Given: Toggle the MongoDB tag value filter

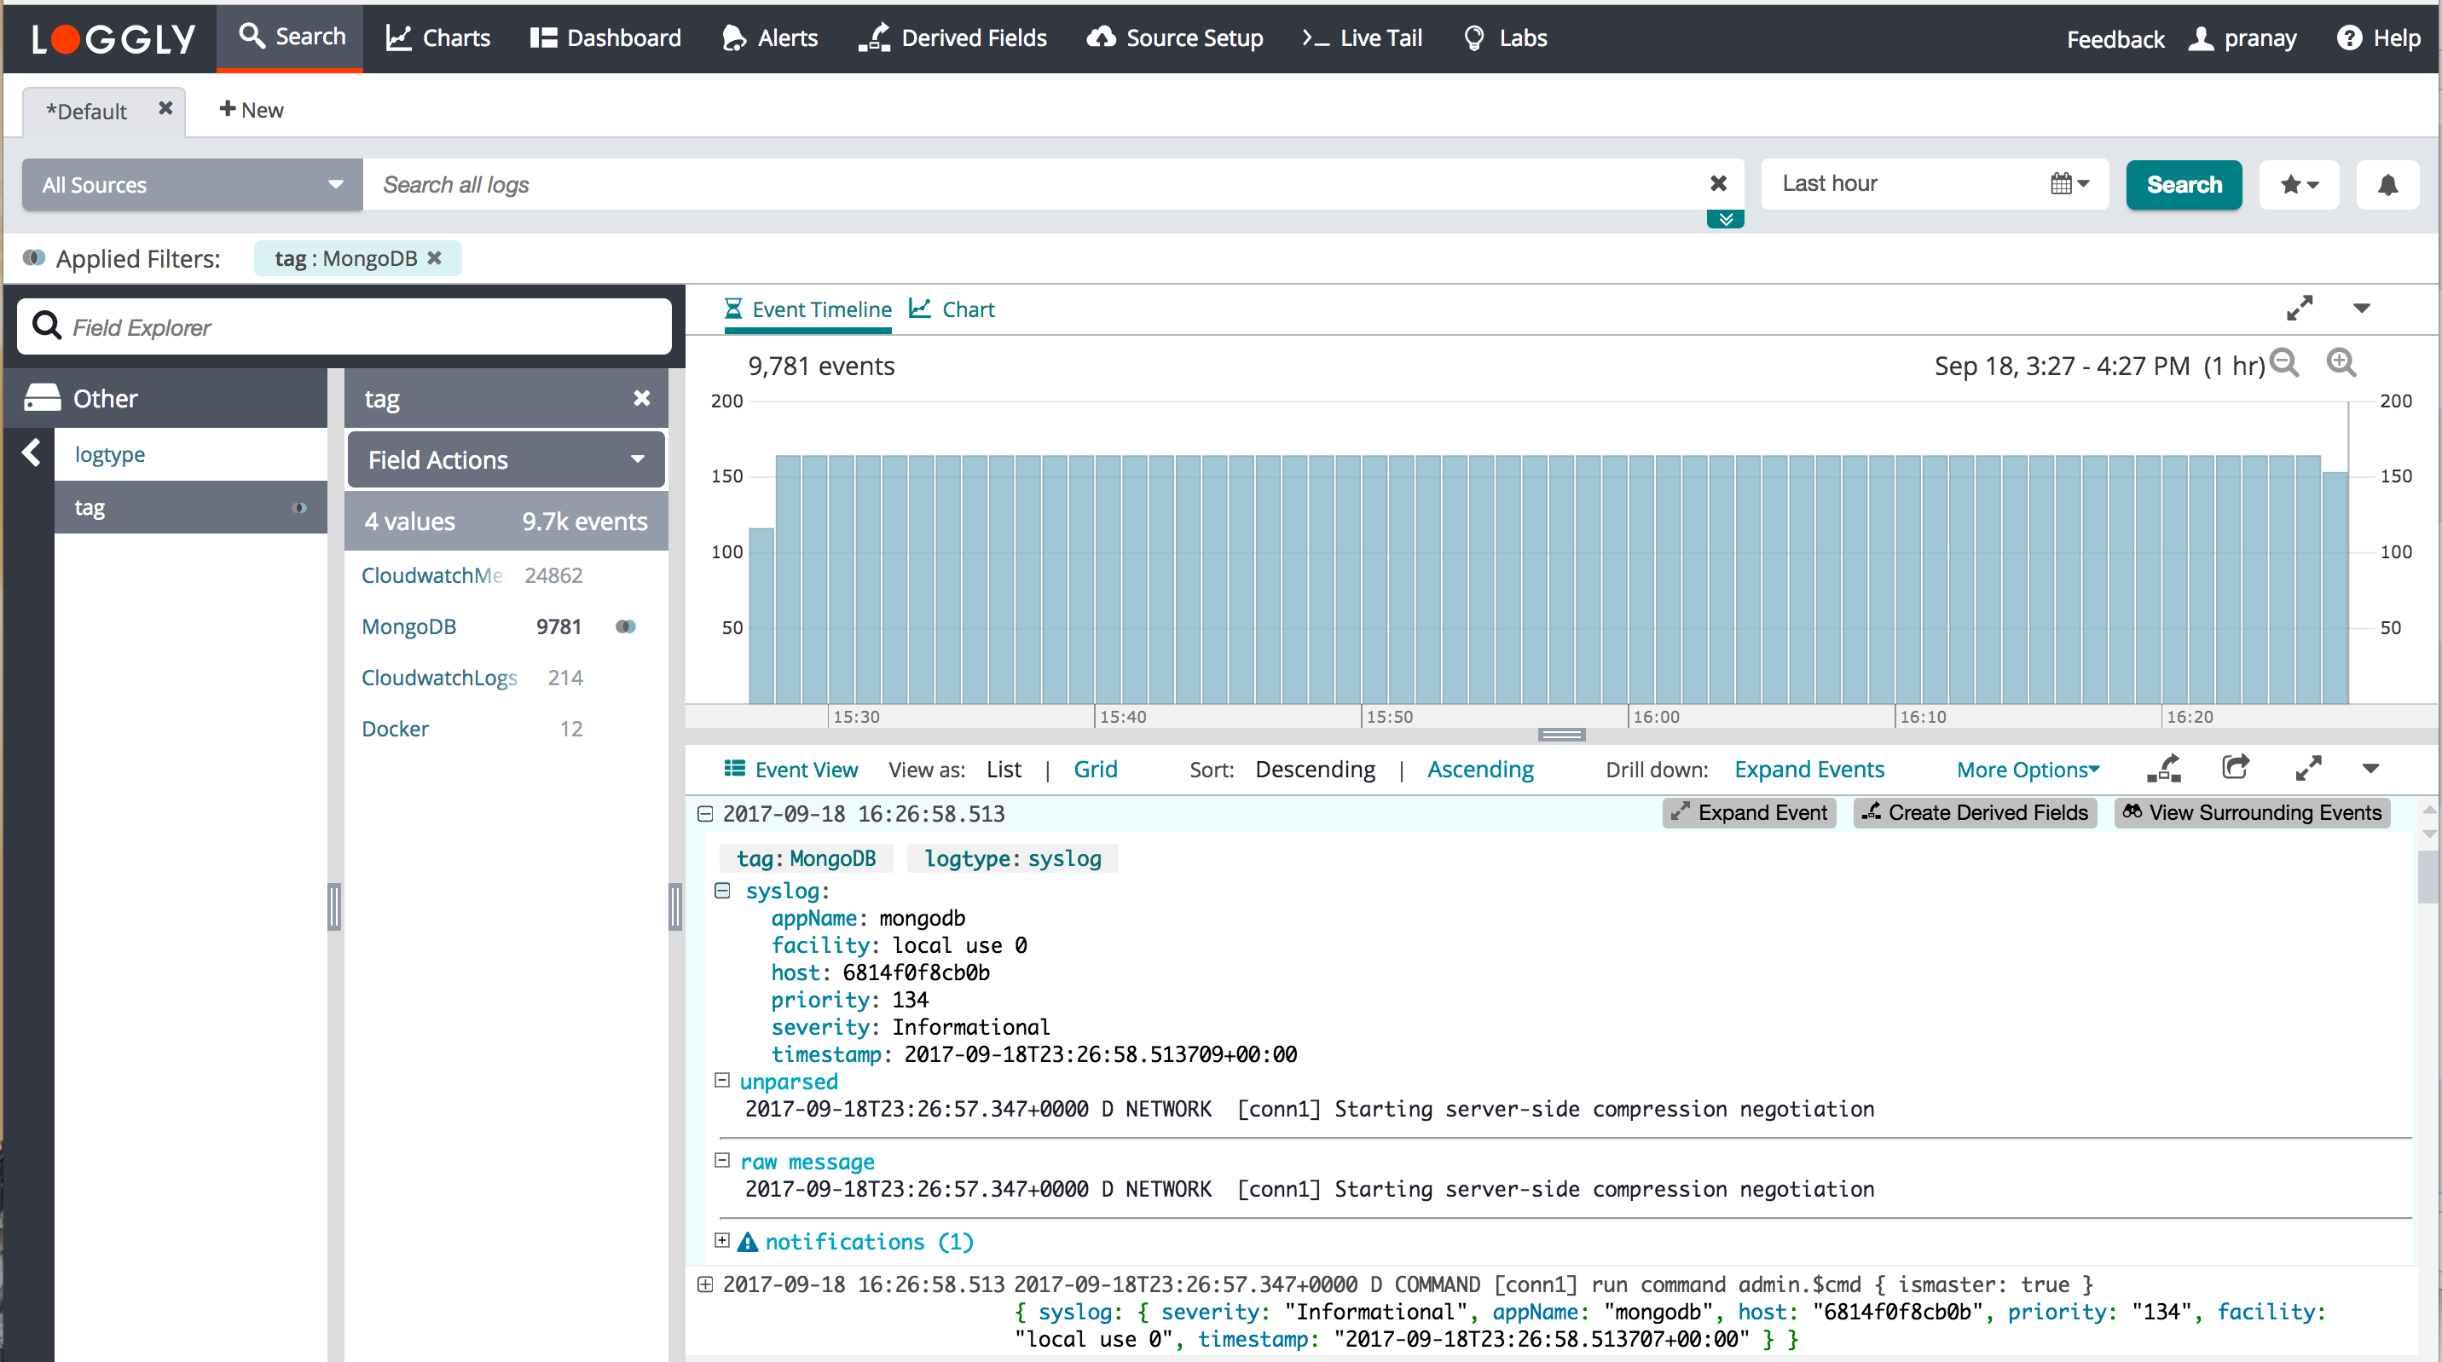Looking at the screenshot, I should point(626,626).
